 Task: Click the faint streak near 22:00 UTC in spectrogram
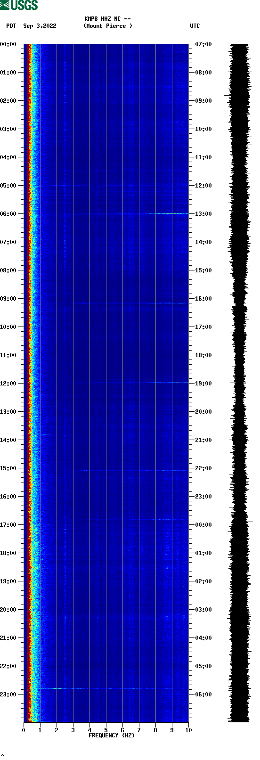[x=132, y=470]
